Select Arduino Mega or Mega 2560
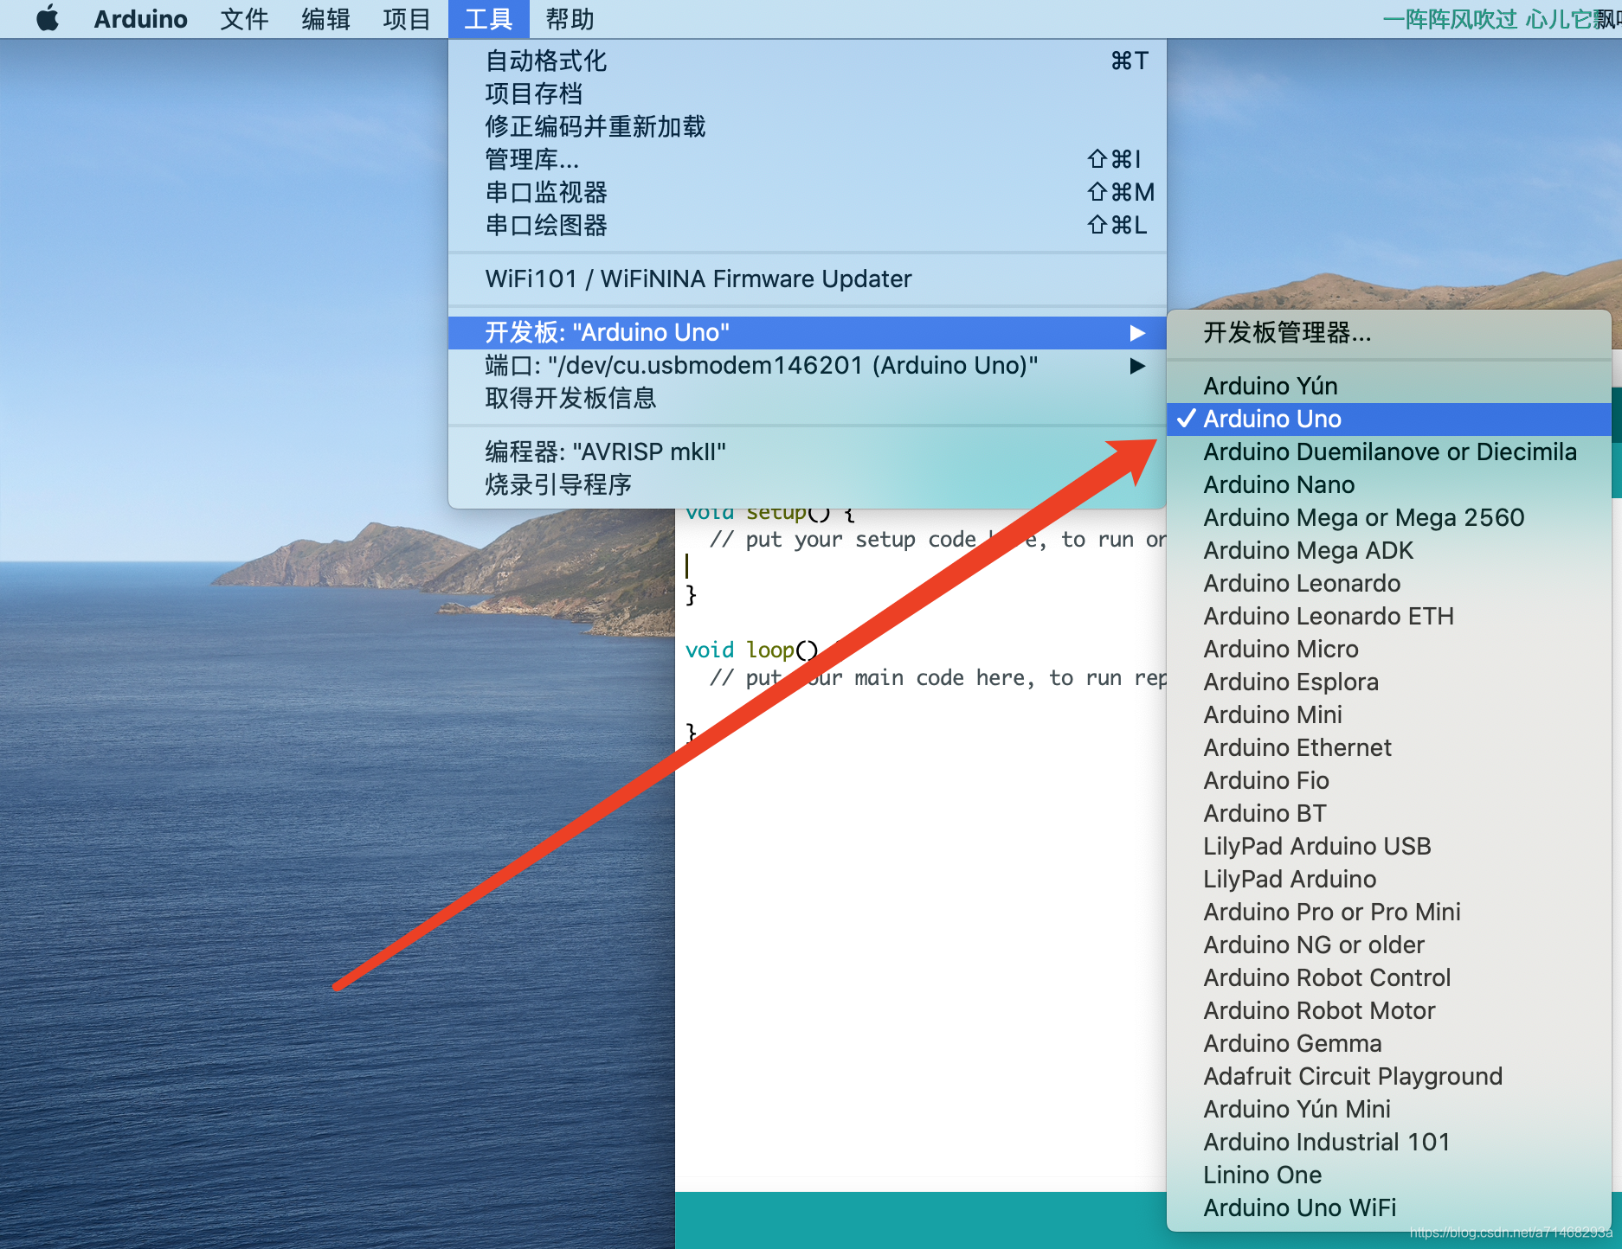The height and width of the screenshot is (1249, 1622). [1388, 517]
